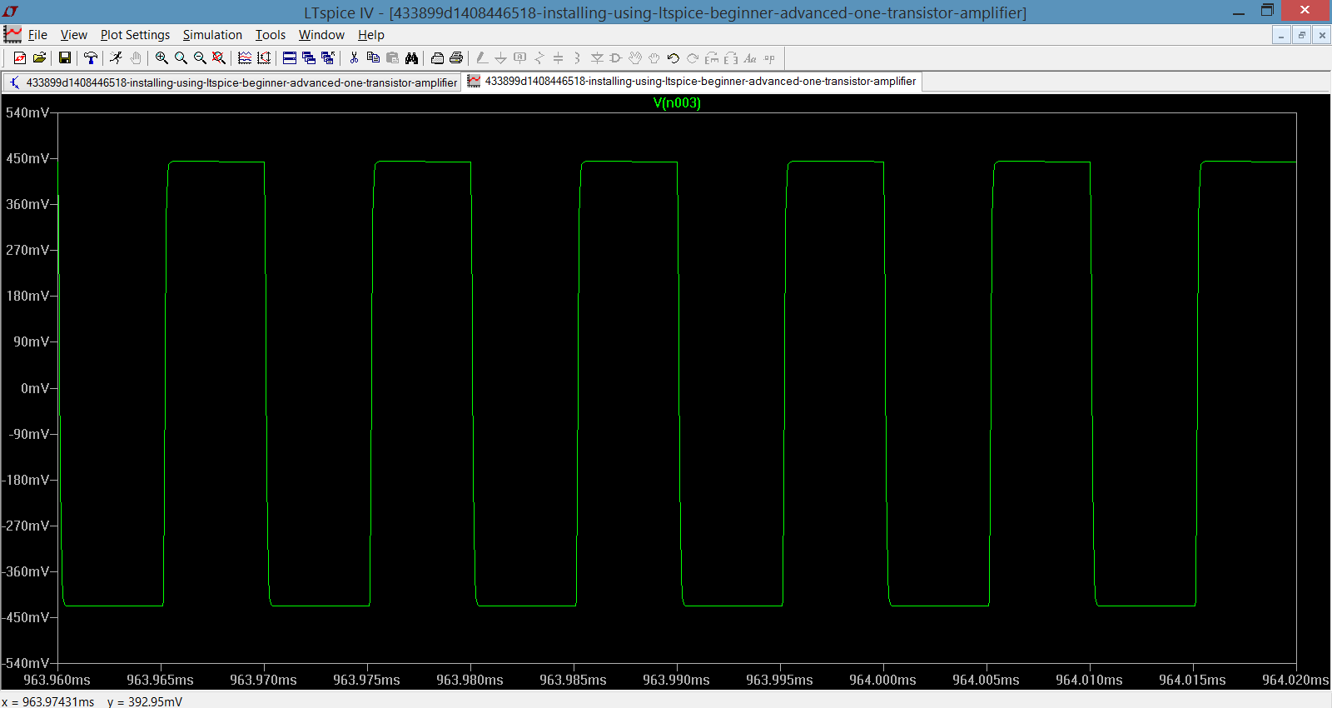Click the Draw Wire pencil icon

coord(481,57)
